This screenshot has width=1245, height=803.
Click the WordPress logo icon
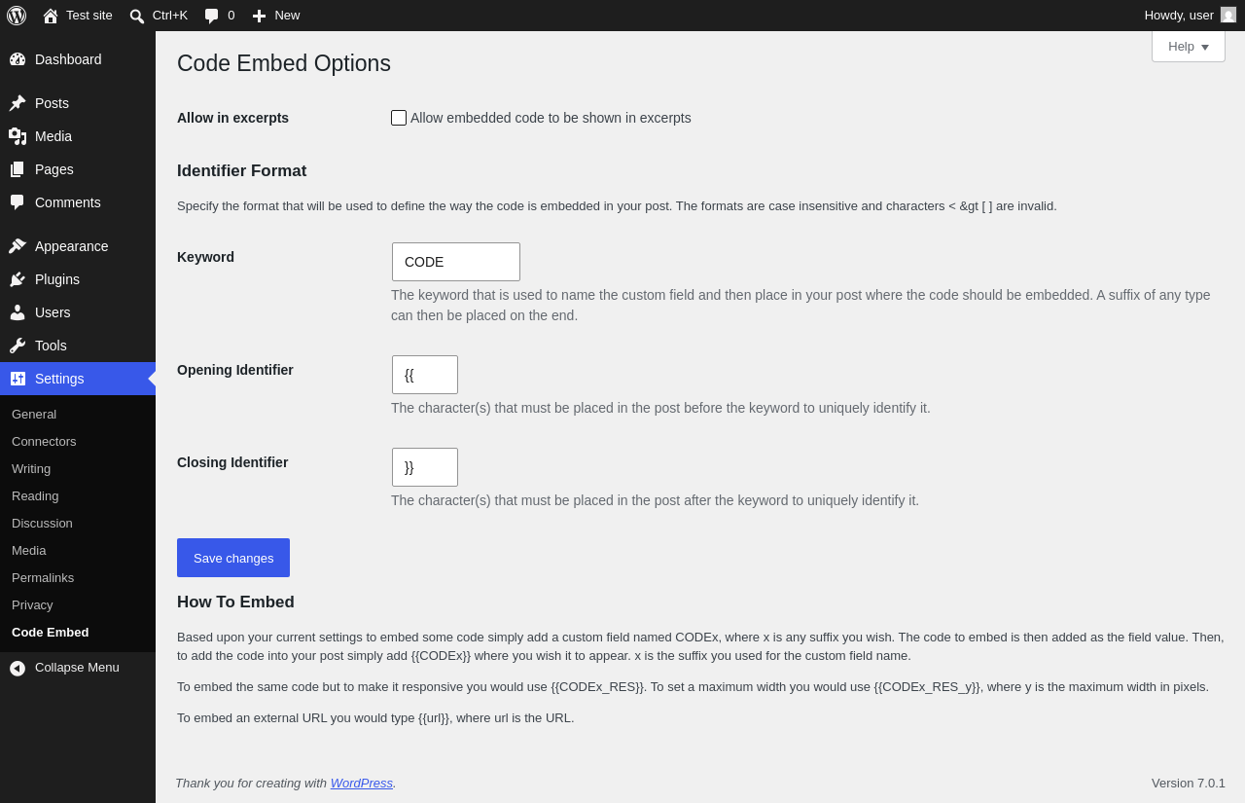coord(17,16)
